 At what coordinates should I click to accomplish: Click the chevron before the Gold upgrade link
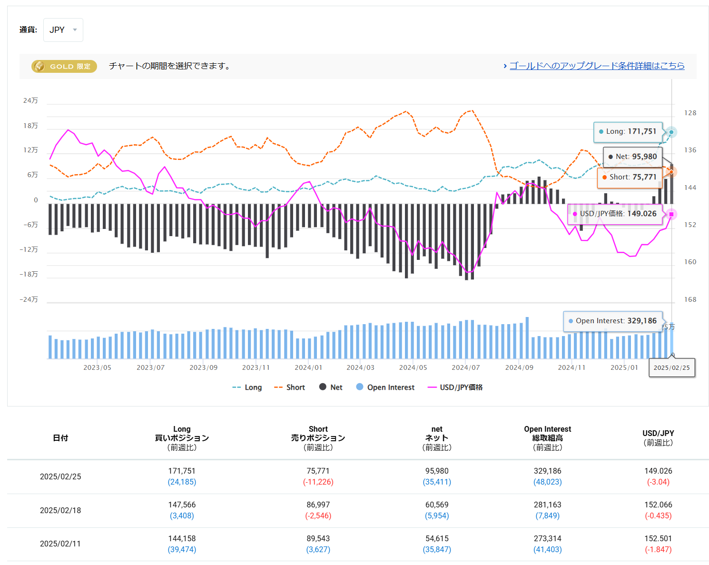point(505,66)
